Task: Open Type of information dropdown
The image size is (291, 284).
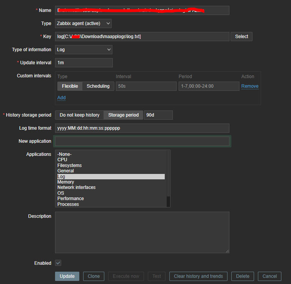Action: point(84,50)
